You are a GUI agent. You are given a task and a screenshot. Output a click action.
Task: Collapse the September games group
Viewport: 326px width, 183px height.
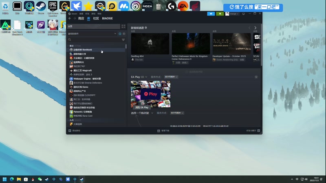(68, 120)
